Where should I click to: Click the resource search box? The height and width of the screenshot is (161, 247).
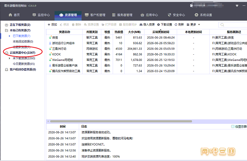(233, 25)
